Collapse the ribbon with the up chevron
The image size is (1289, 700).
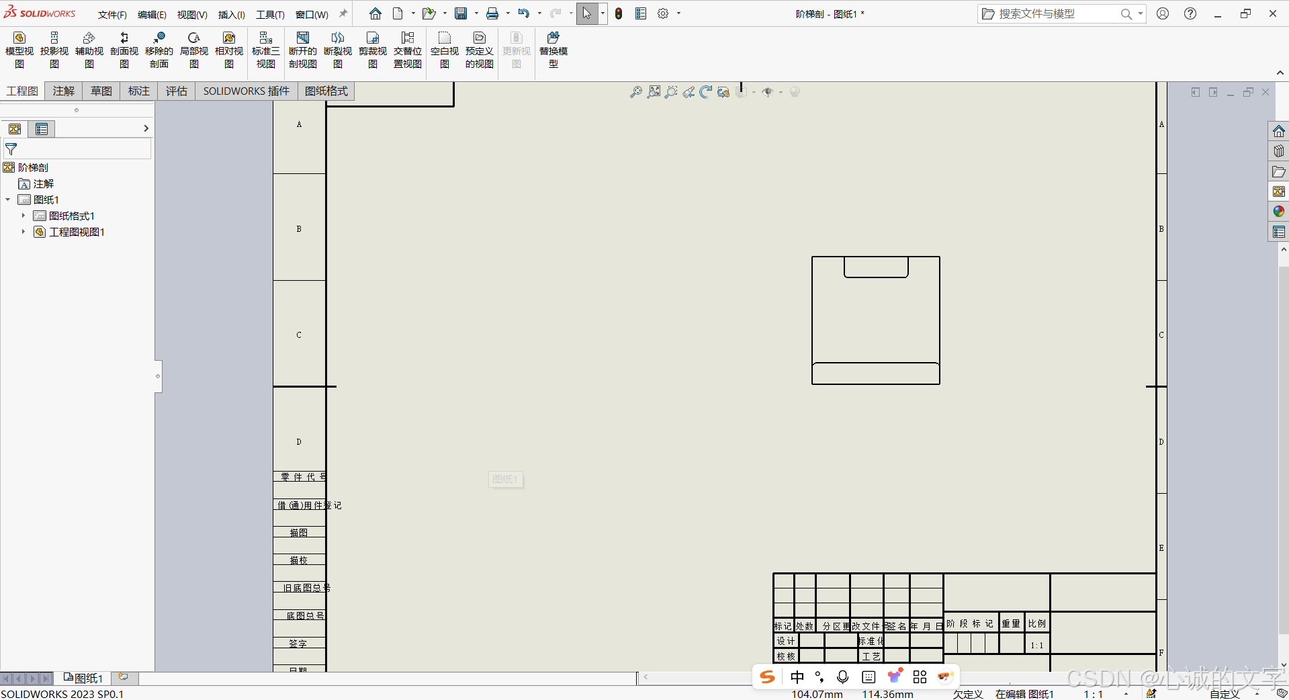(x=1280, y=73)
